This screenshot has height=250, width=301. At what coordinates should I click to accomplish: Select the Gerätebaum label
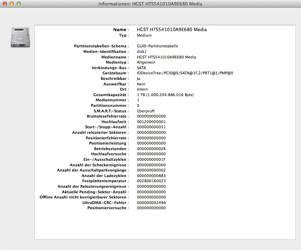(115, 73)
